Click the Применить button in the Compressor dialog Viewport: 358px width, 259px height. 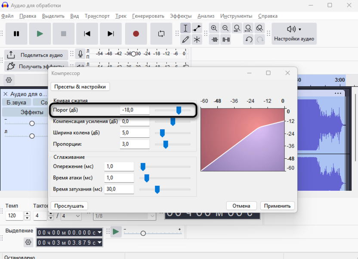[278, 206]
